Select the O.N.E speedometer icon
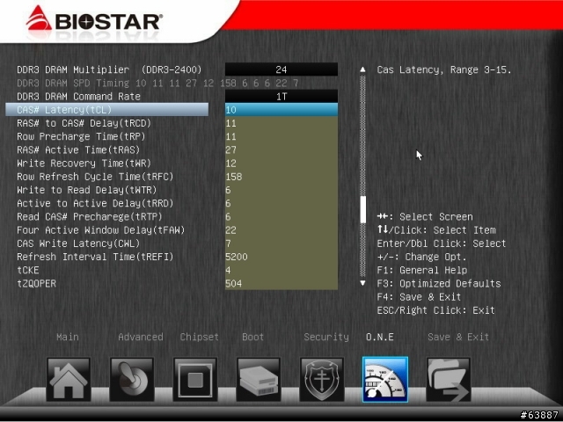Image resolution: width=563 pixels, height=422 pixels. tap(385, 379)
